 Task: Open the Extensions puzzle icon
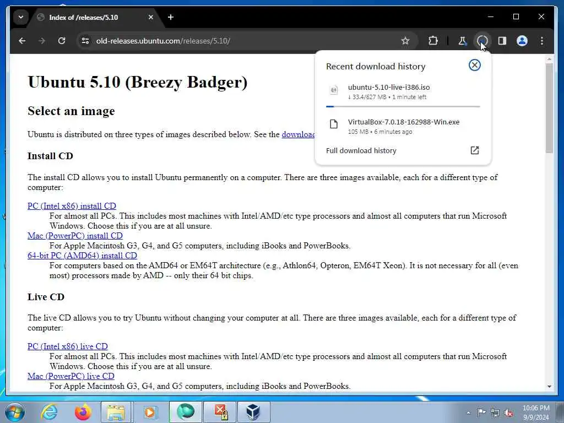coord(433,41)
